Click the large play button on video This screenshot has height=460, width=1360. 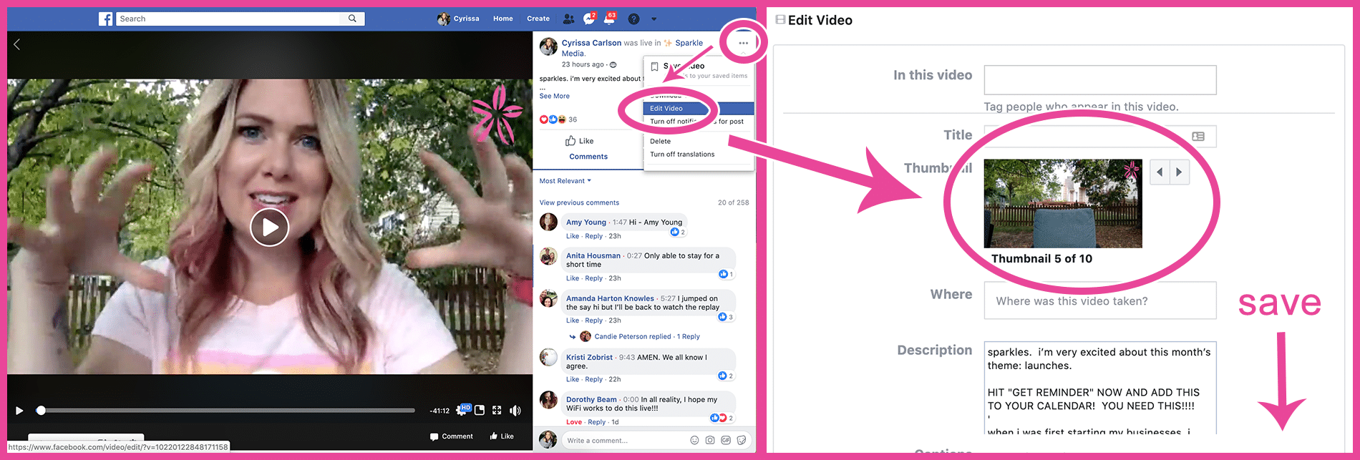[269, 227]
